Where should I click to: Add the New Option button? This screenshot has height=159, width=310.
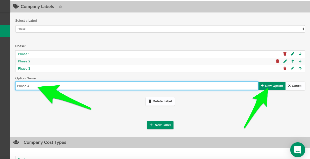tap(272, 86)
